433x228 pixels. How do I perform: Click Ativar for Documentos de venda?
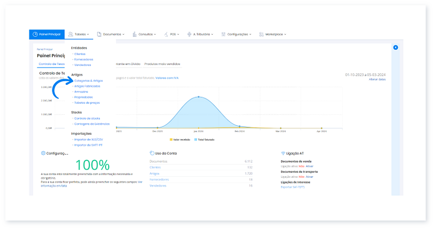tap(310, 167)
